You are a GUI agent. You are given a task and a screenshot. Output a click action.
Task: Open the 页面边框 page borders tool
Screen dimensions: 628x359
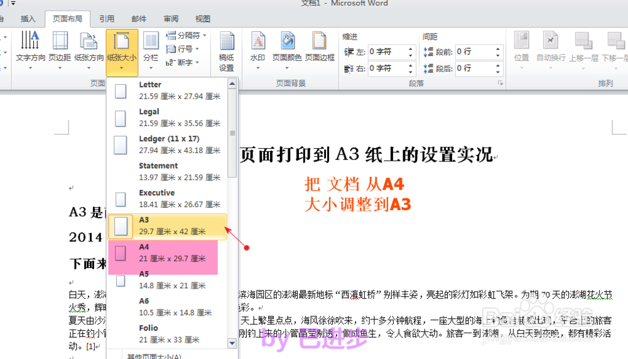coord(320,47)
